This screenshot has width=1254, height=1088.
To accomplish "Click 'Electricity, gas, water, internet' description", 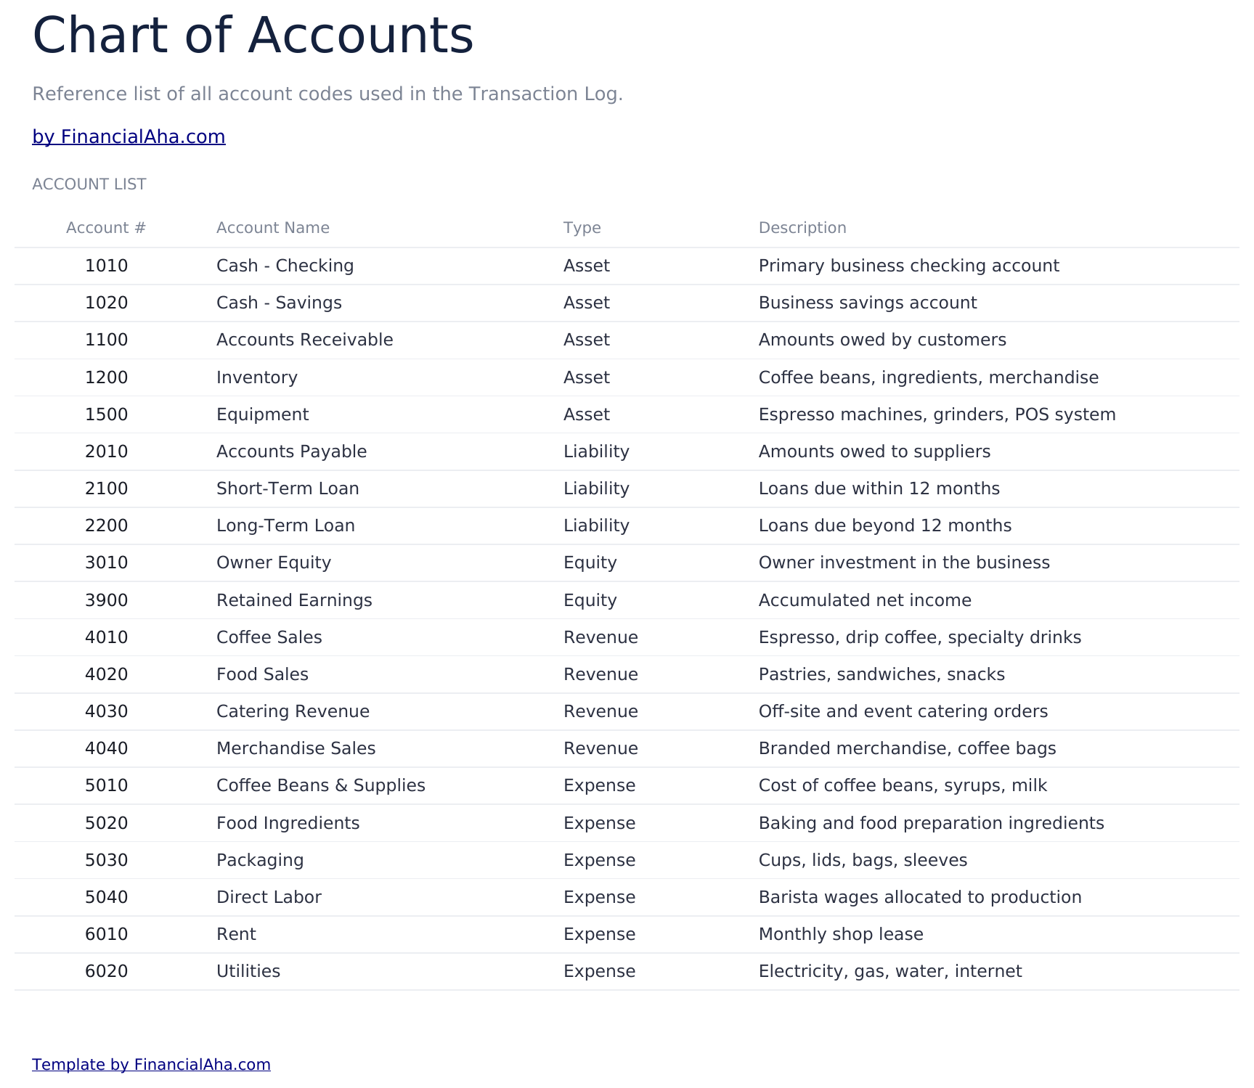I will [890, 971].
